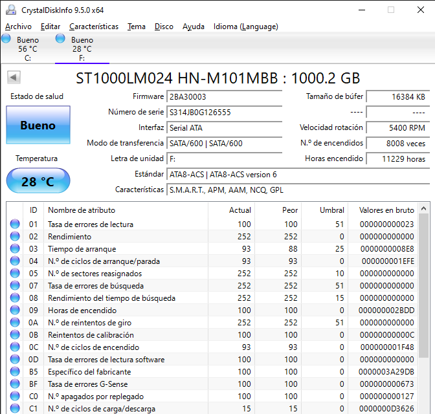Click status orb for Horas de encendido row
435x414 pixels.
coord(15,310)
